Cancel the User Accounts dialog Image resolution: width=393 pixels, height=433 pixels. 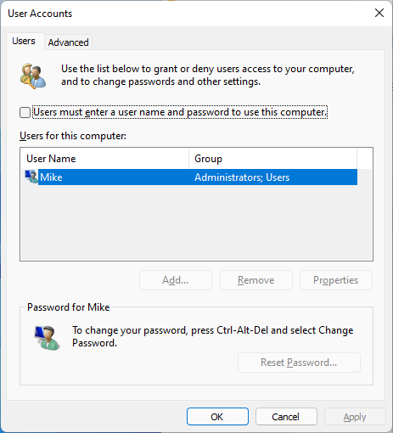point(286,417)
